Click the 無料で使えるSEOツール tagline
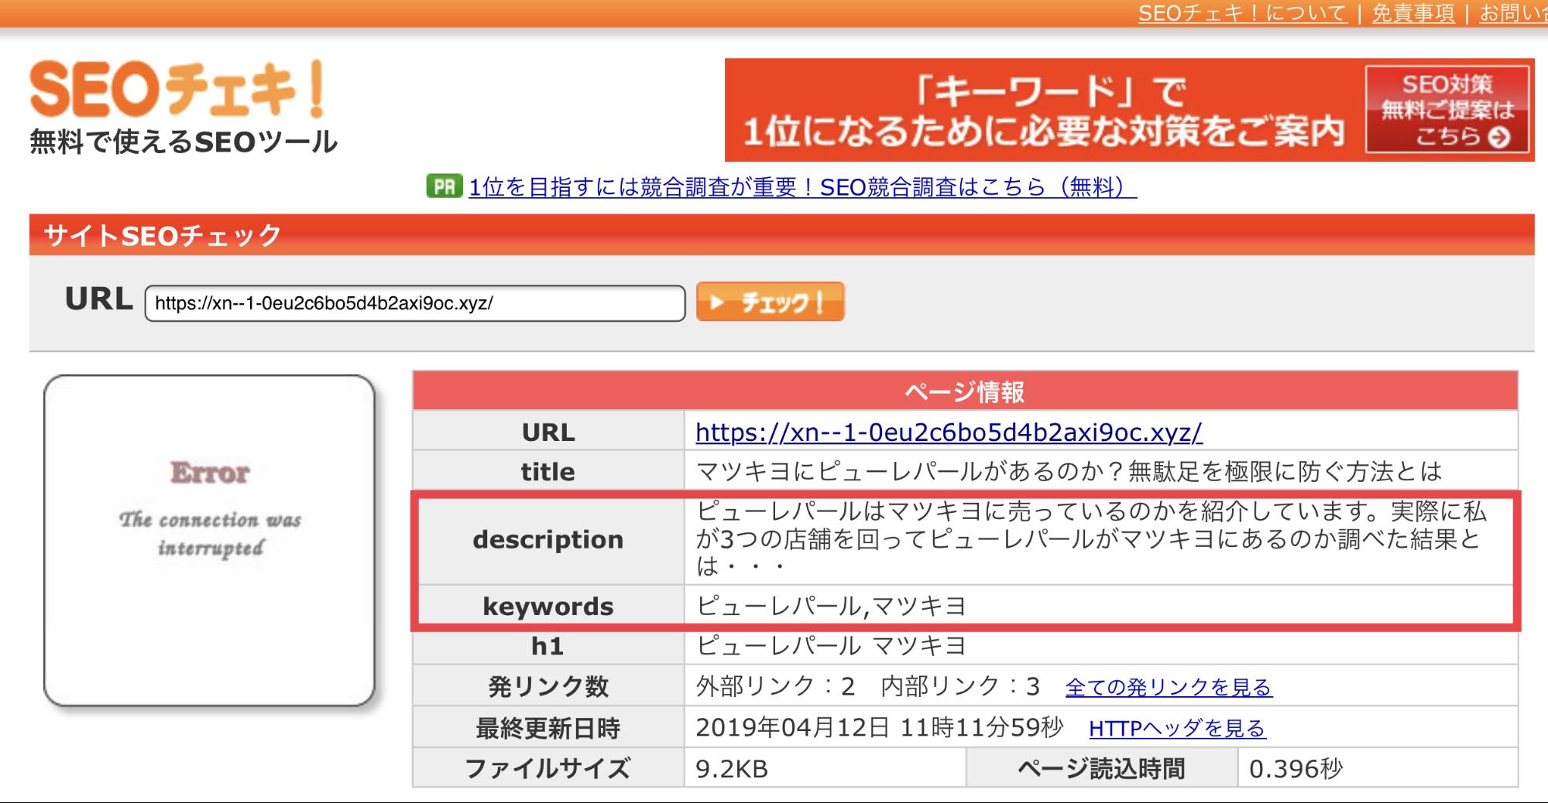Viewport: 1548px width, 803px height. click(x=184, y=142)
